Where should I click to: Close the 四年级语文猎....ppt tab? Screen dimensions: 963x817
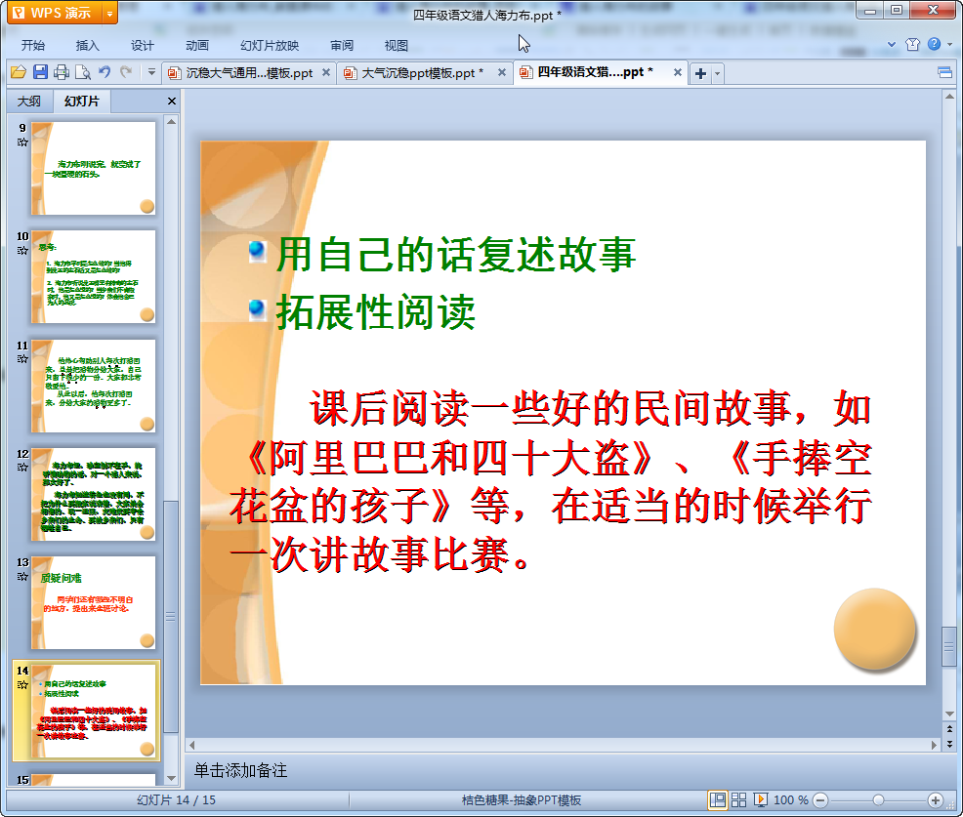pos(678,72)
